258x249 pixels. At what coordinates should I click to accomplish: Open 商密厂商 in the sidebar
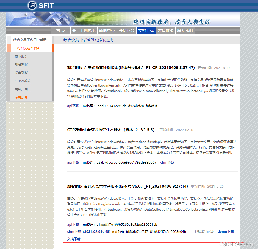click(x=21, y=89)
